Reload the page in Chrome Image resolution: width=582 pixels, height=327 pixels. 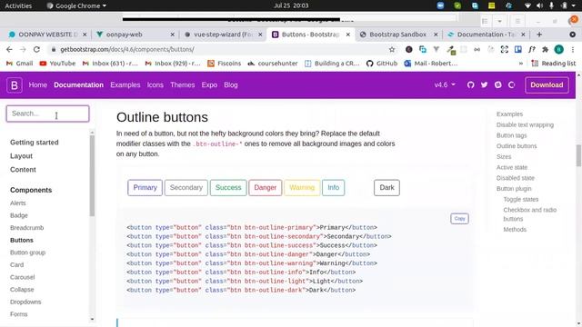pyautogui.click(x=36, y=49)
